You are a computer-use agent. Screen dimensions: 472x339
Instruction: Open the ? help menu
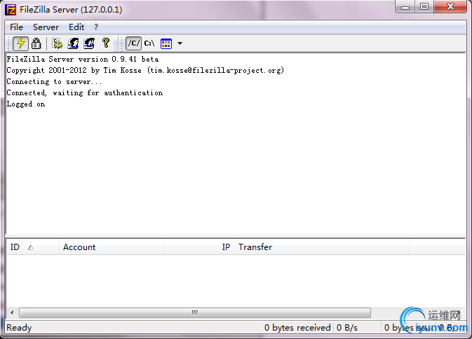click(x=96, y=27)
